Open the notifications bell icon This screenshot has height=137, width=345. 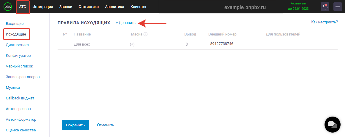[325, 7]
